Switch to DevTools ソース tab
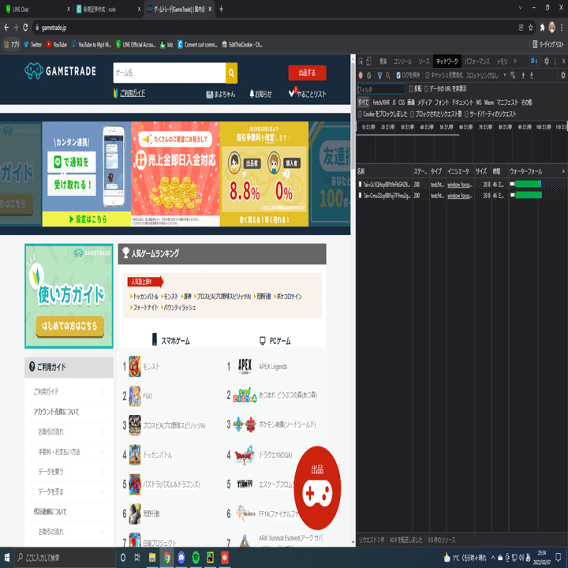Screen dimensions: 568x568 (424, 62)
